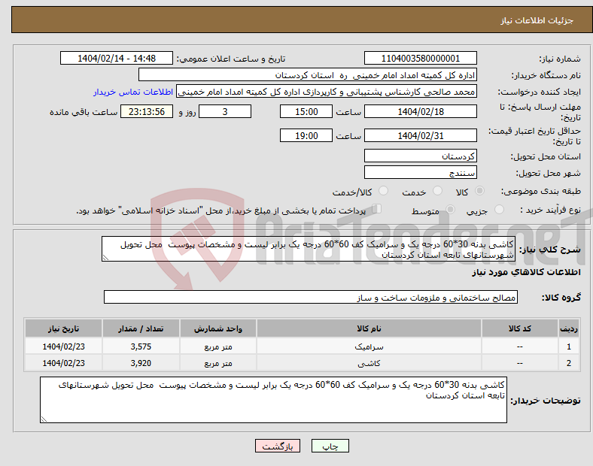Click the price validity date 1404/02/31
Viewport: 593px width, 466px height.
tap(420, 135)
